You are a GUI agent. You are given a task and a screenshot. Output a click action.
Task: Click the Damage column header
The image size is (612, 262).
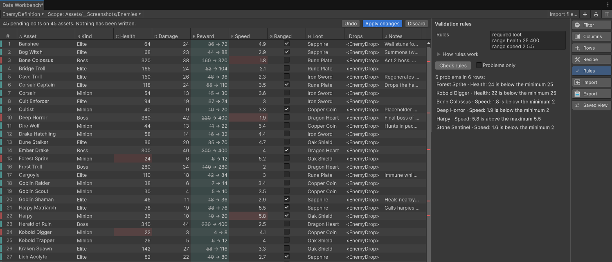[171, 36]
